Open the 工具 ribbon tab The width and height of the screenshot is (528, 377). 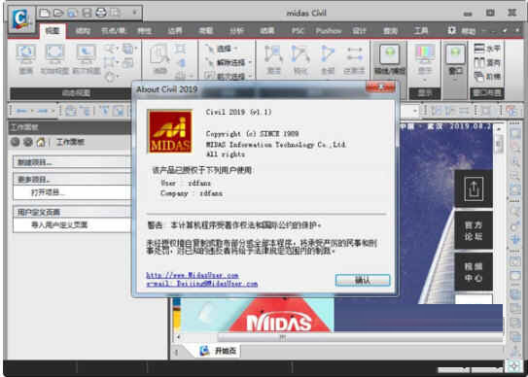click(421, 31)
